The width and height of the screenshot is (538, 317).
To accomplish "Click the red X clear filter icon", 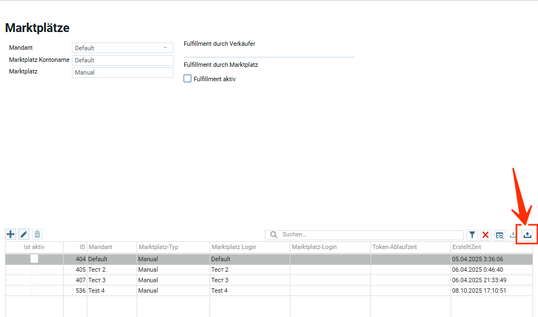I will coord(485,235).
